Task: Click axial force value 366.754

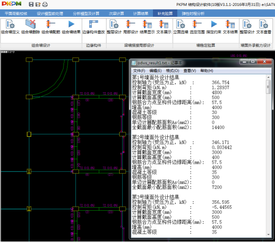Action: pos(220,82)
